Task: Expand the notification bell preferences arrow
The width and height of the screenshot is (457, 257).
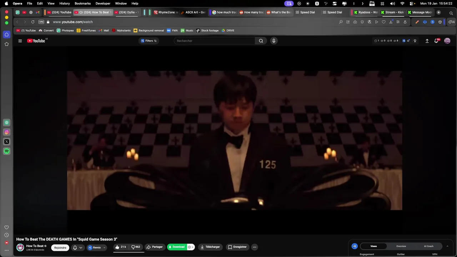Action: point(81,247)
